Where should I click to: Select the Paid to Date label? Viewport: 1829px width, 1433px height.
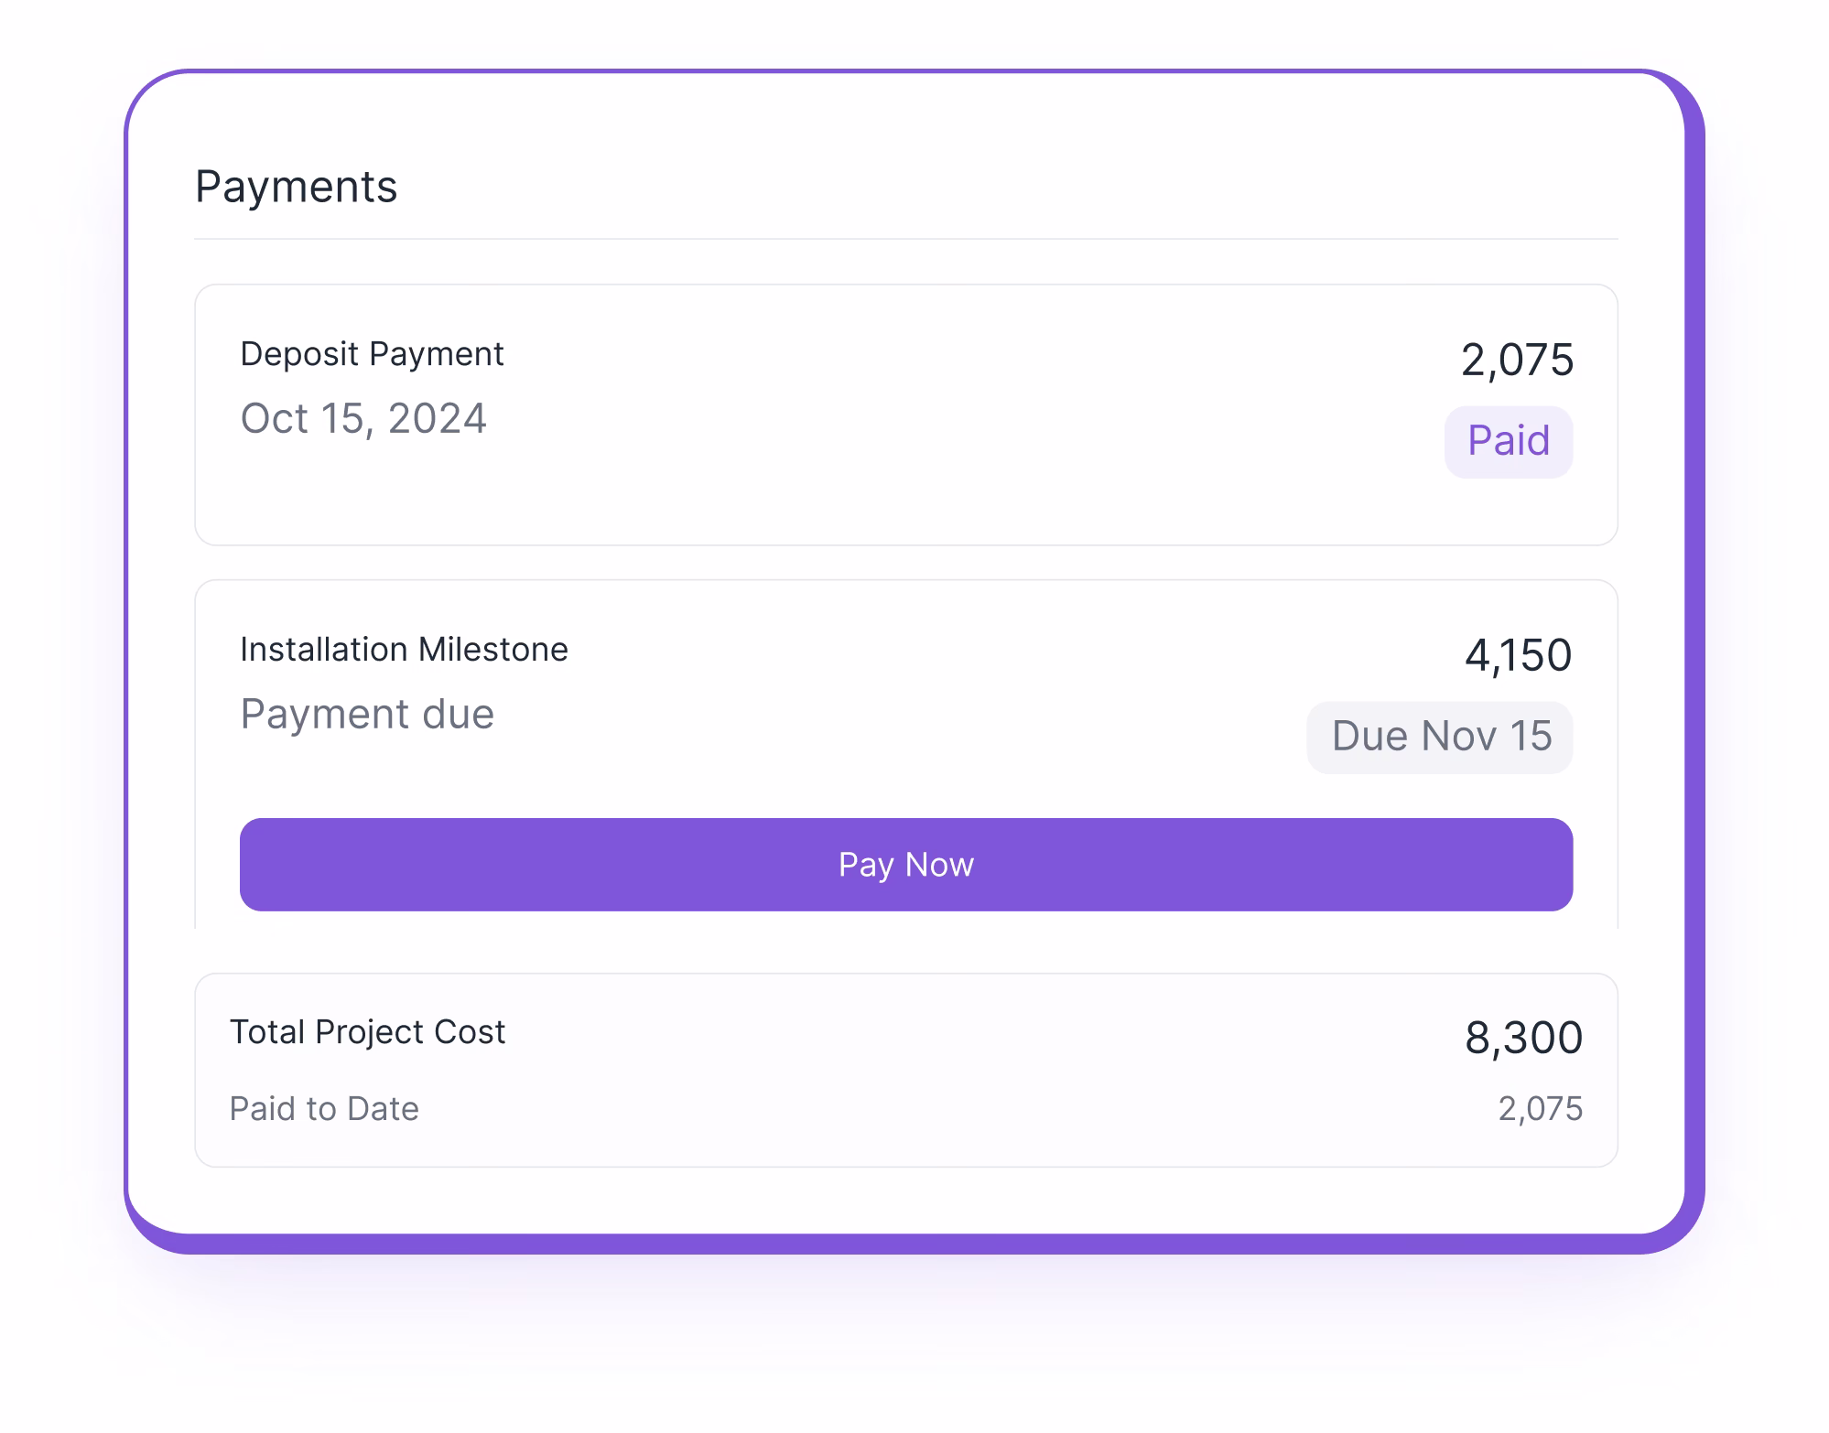[325, 1108]
